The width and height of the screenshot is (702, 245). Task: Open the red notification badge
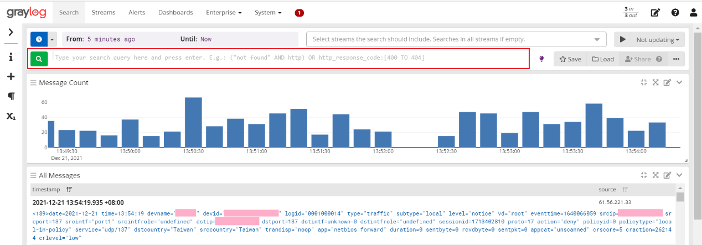(300, 13)
